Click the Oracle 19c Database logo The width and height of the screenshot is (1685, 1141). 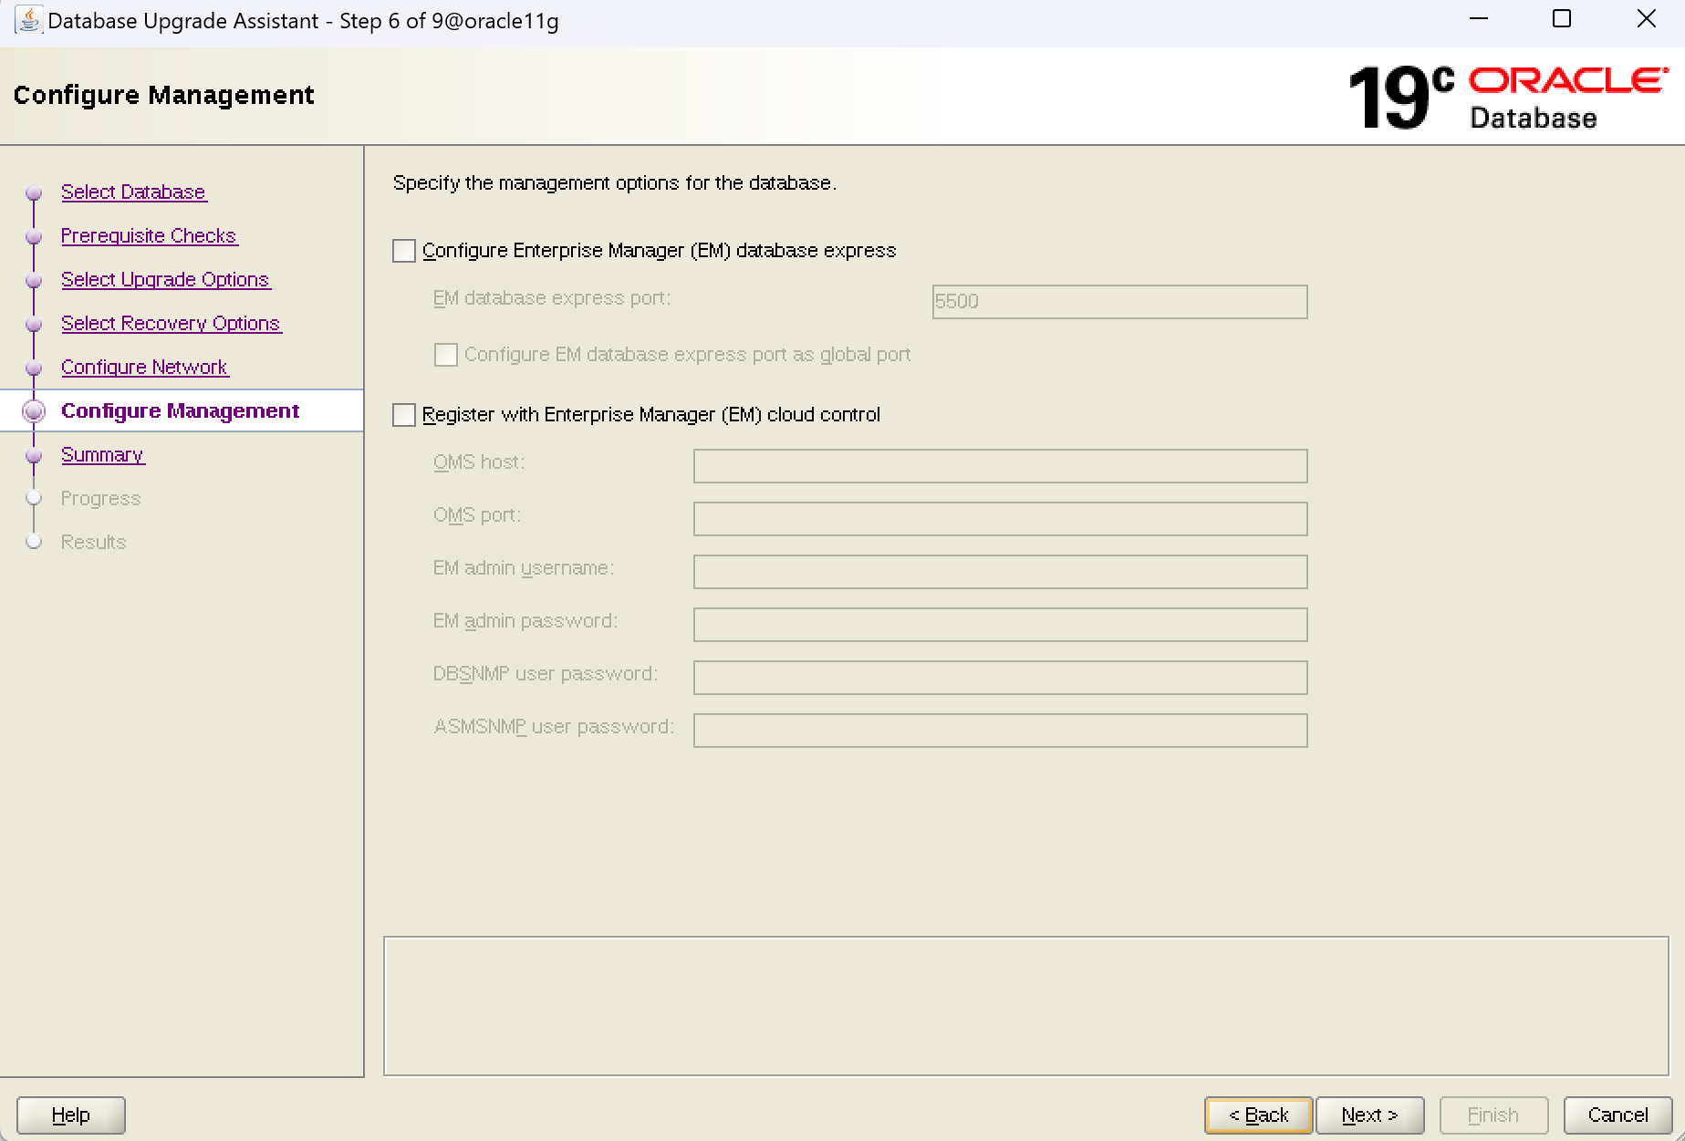tap(1508, 97)
